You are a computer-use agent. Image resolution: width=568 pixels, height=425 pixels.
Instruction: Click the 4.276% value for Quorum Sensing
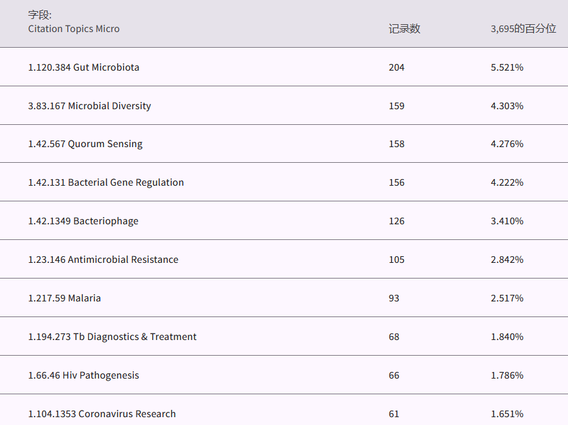(507, 144)
